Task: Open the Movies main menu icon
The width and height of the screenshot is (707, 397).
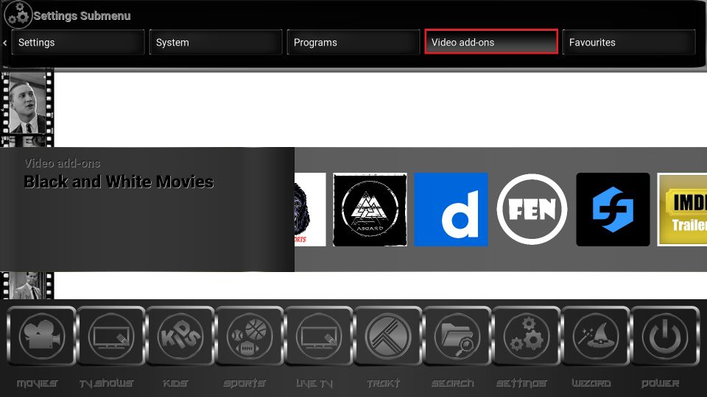Action: [x=41, y=336]
